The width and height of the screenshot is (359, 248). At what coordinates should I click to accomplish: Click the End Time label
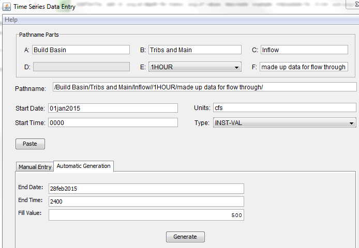coord(31,200)
